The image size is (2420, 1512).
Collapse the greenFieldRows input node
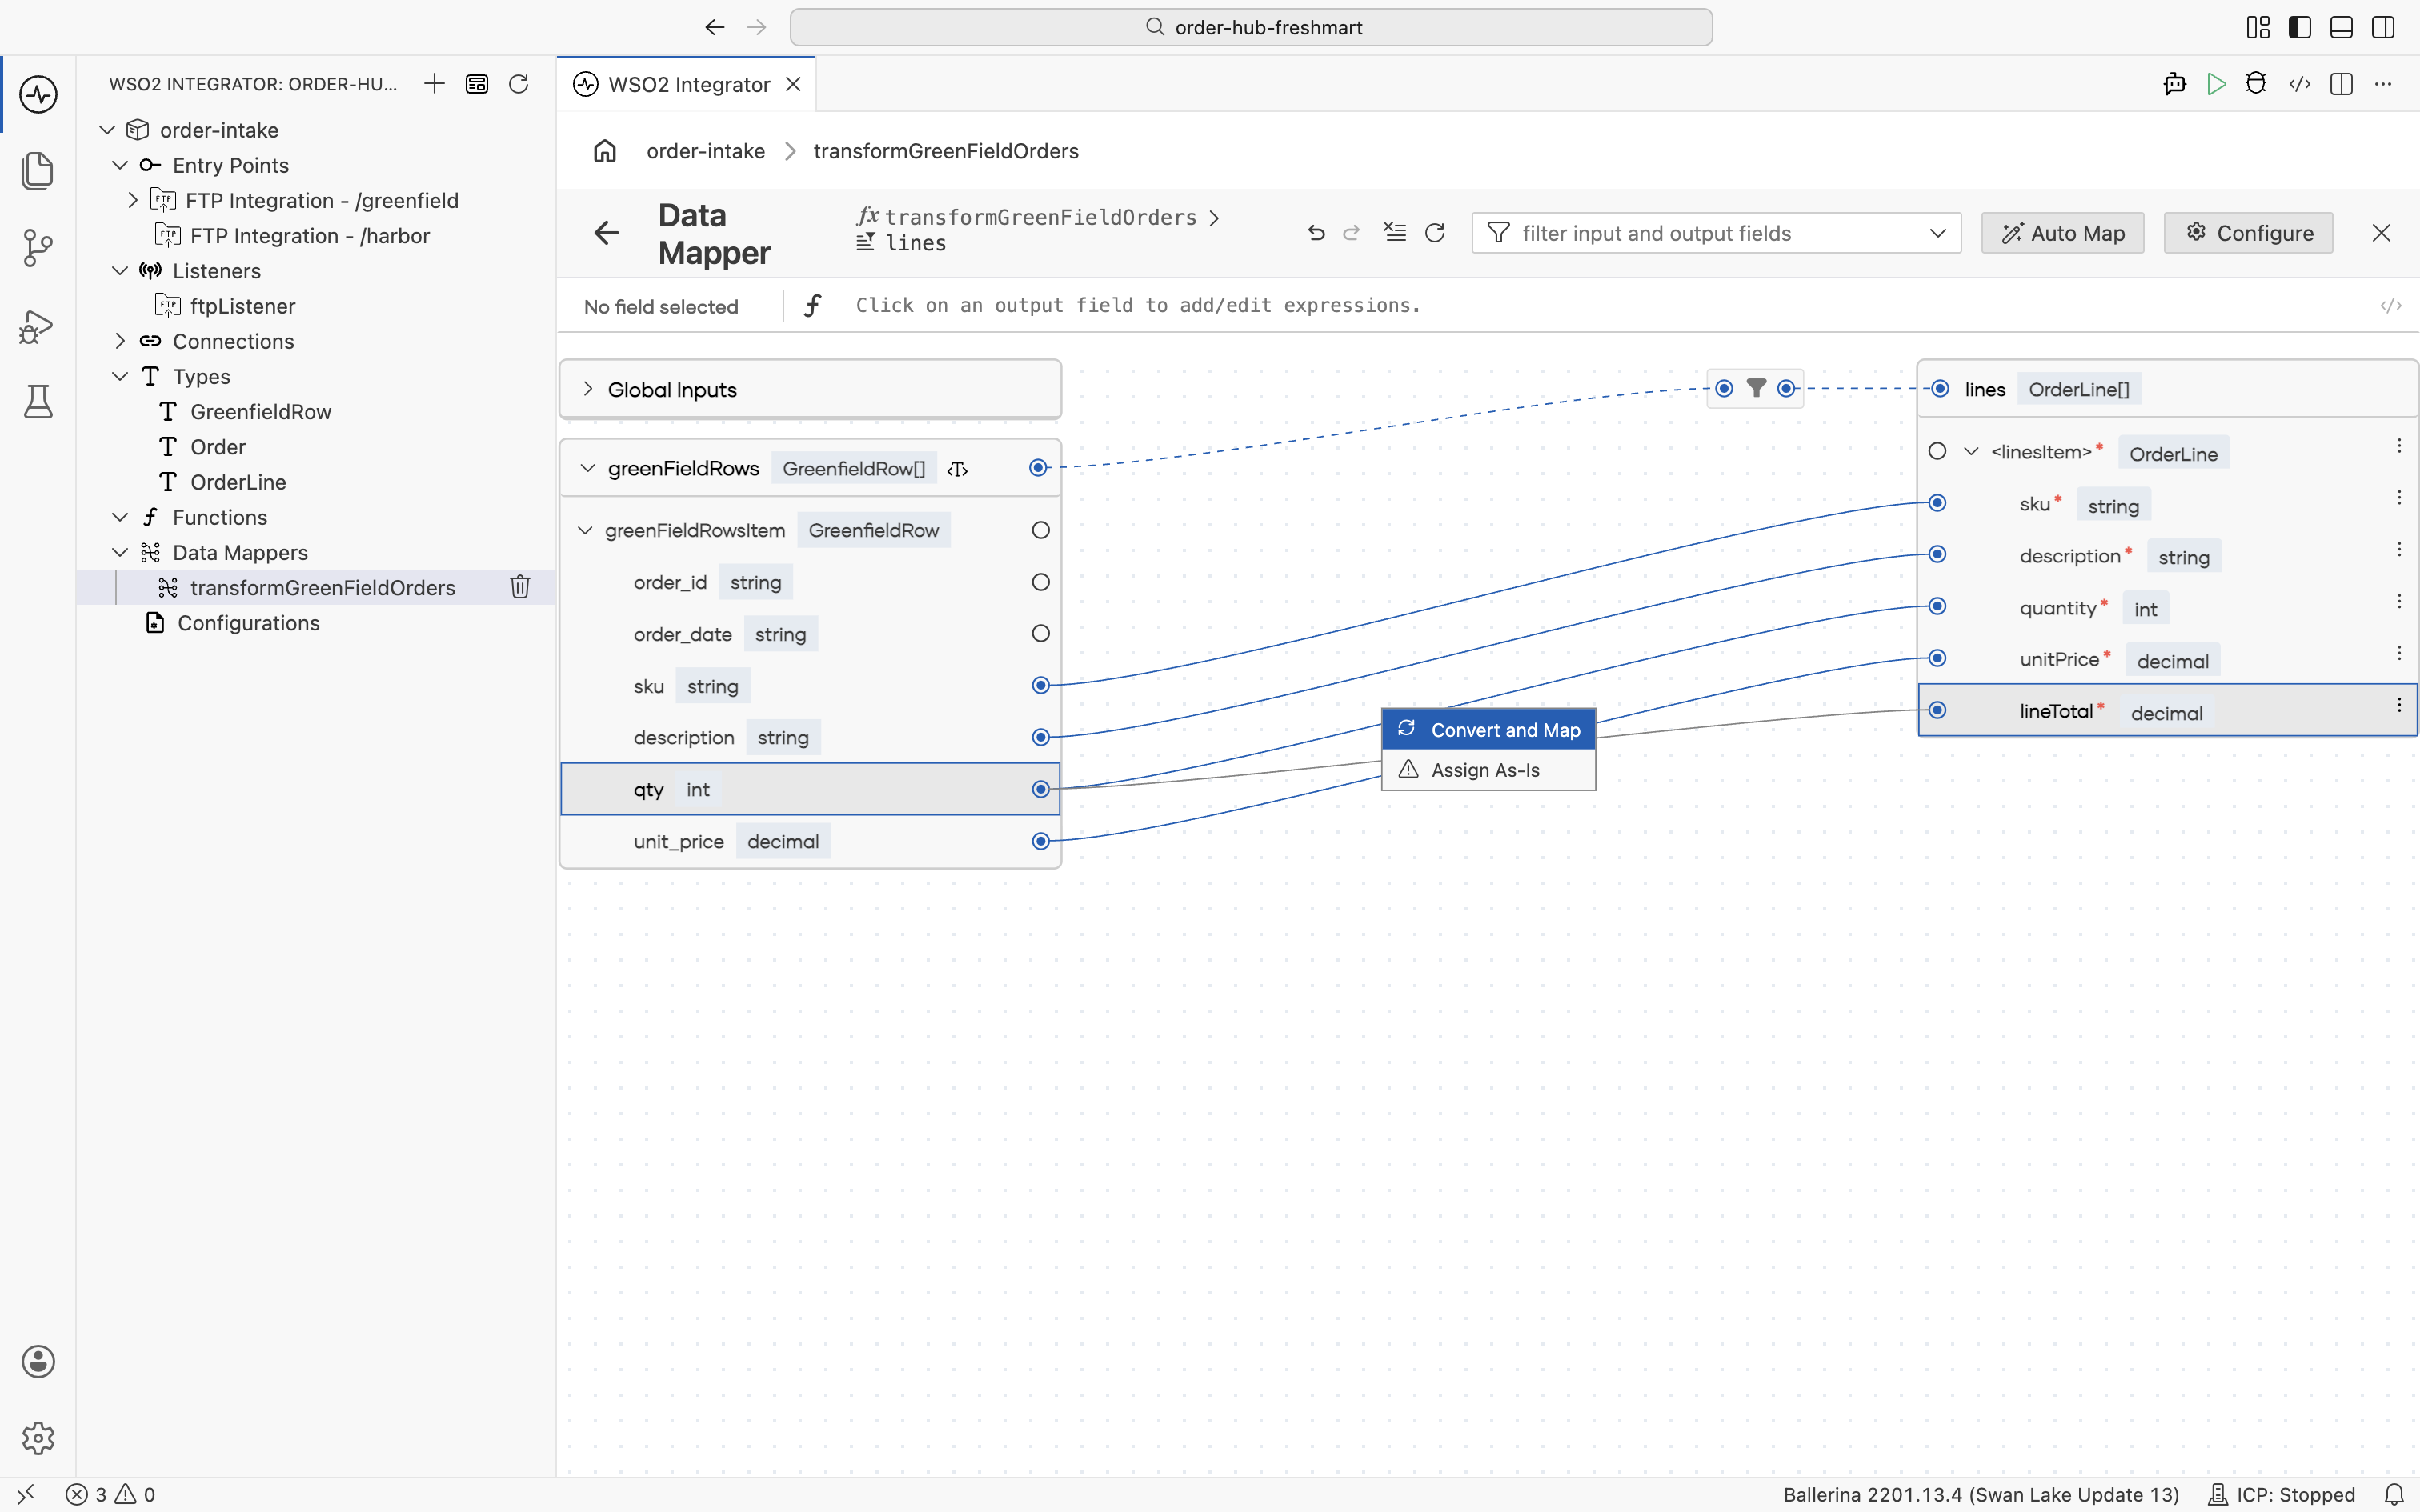pyautogui.click(x=588, y=468)
